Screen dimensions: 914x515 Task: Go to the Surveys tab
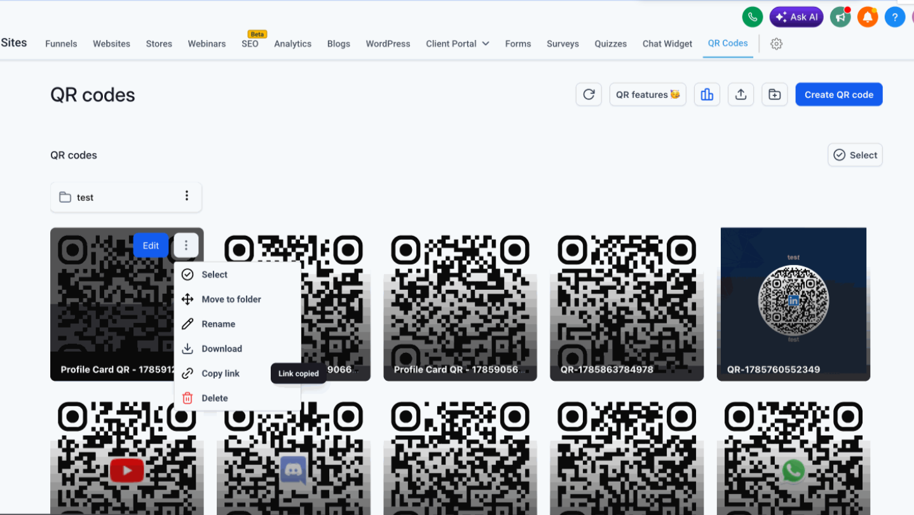pyautogui.click(x=563, y=44)
